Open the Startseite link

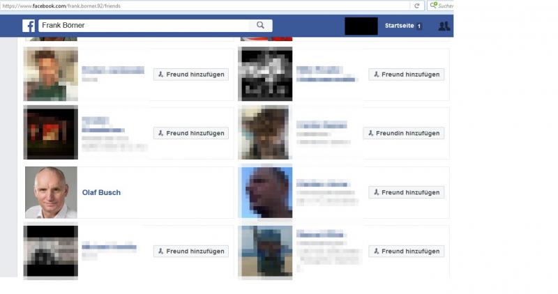coord(398,26)
